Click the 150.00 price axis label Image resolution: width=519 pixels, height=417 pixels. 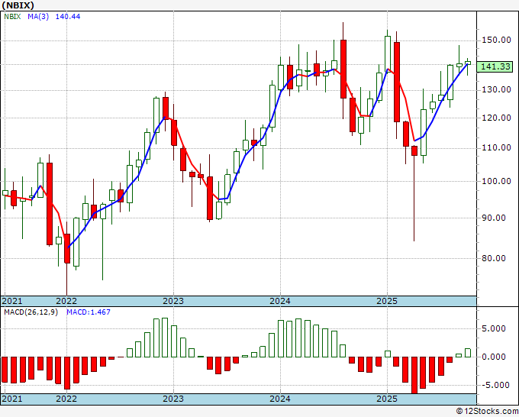coord(496,40)
